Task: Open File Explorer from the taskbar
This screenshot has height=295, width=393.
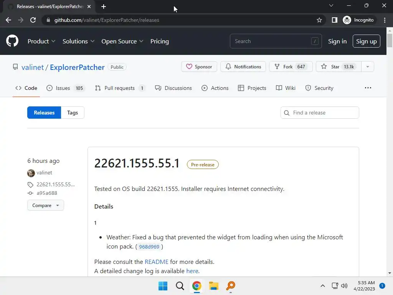Action: pos(214,286)
